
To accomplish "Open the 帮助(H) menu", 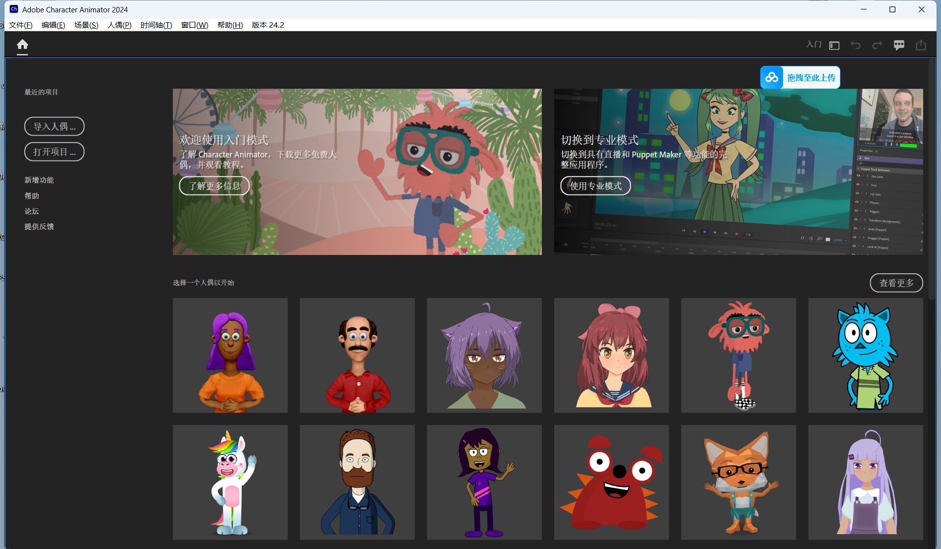I will 230,25.
